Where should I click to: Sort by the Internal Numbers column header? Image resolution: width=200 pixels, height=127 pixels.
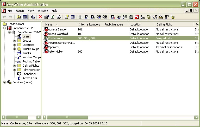click(89, 24)
